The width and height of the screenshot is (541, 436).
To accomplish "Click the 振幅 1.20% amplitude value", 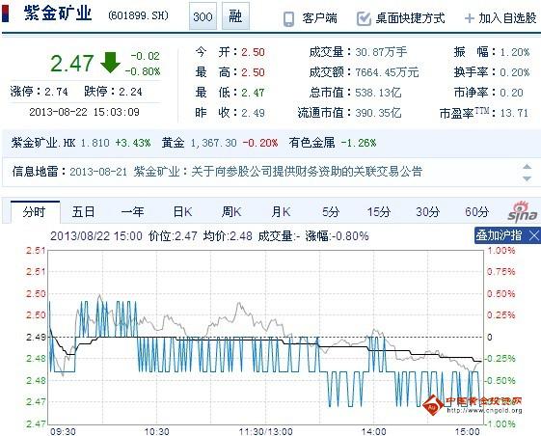I will (514, 52).
